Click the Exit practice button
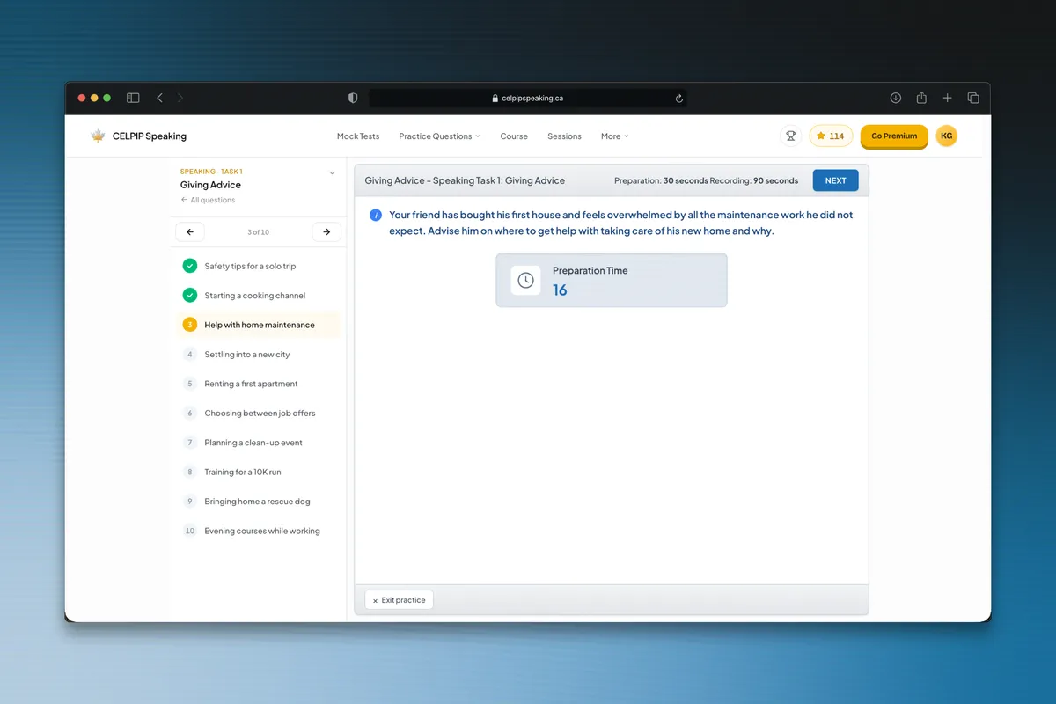 (x=400, y=600)
